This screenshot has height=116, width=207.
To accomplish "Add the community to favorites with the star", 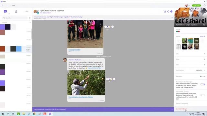I will [x=204, y=25].
